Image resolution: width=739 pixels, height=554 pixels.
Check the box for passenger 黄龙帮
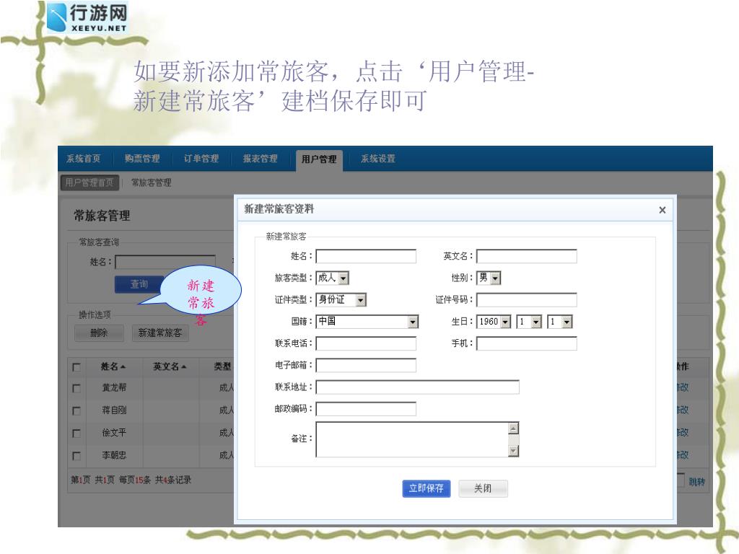point(76,388)
